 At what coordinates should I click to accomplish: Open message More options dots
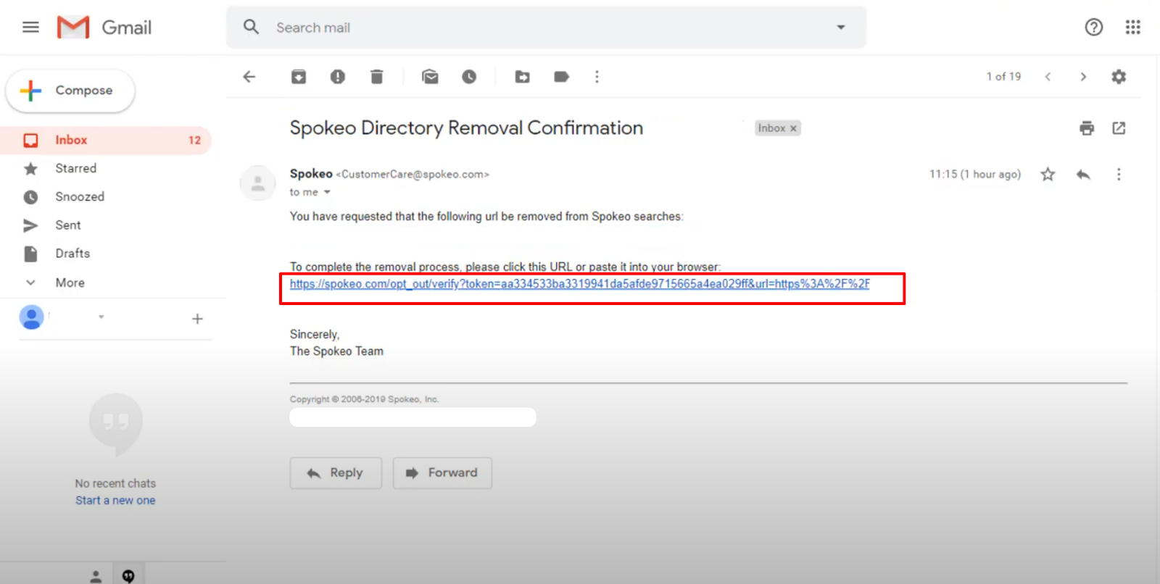pyautogui.click(x=1119, y=175)
